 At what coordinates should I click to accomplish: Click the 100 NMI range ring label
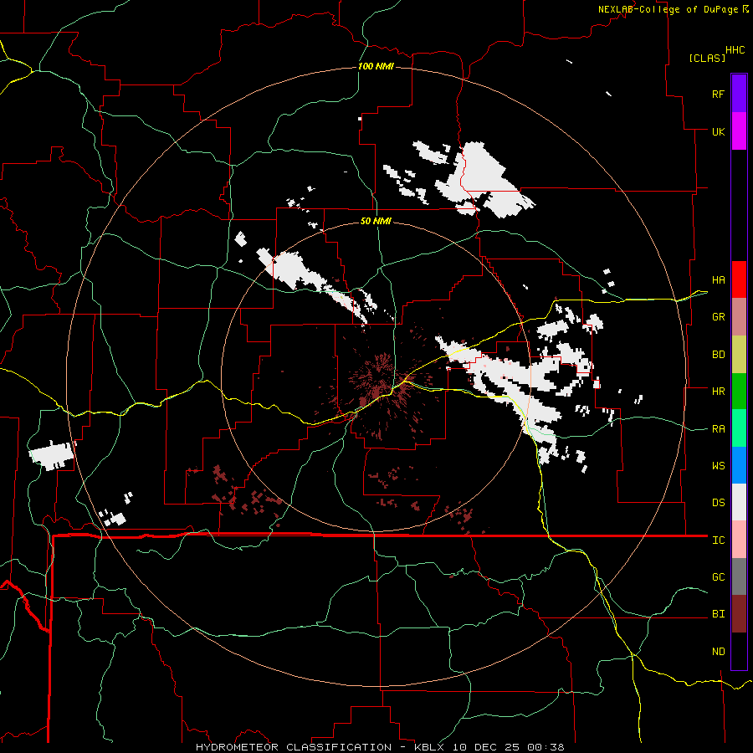pyautogui.click(x=376, y=66)
